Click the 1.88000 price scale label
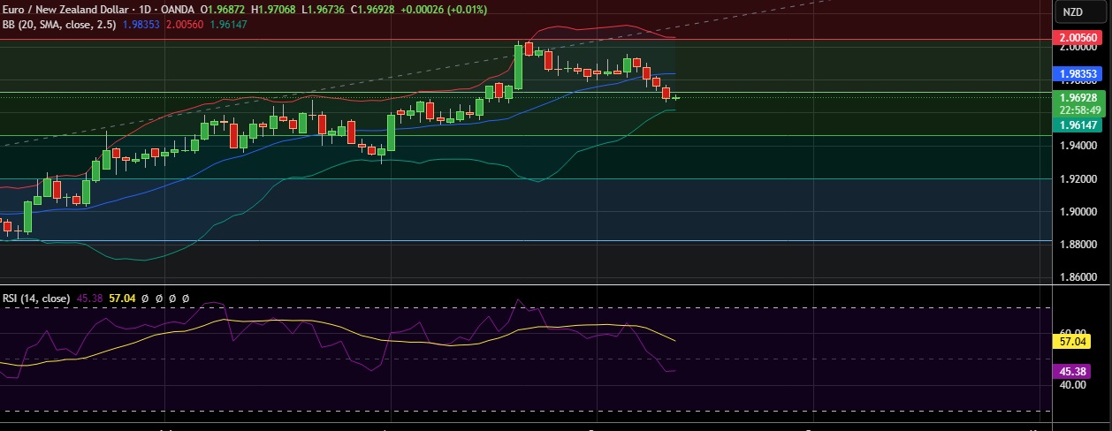1112x431 pixels. tap(1078, 245)
